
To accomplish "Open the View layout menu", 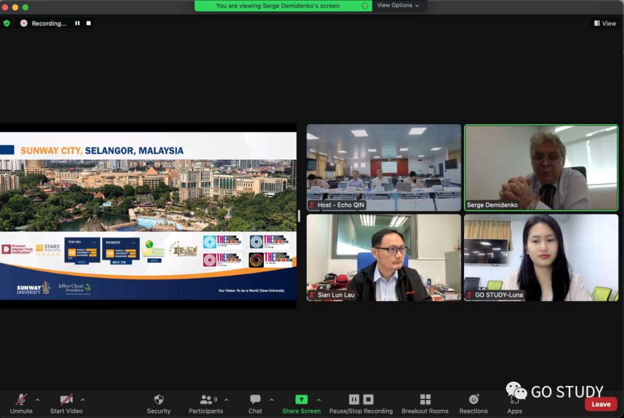I will 605,23.
